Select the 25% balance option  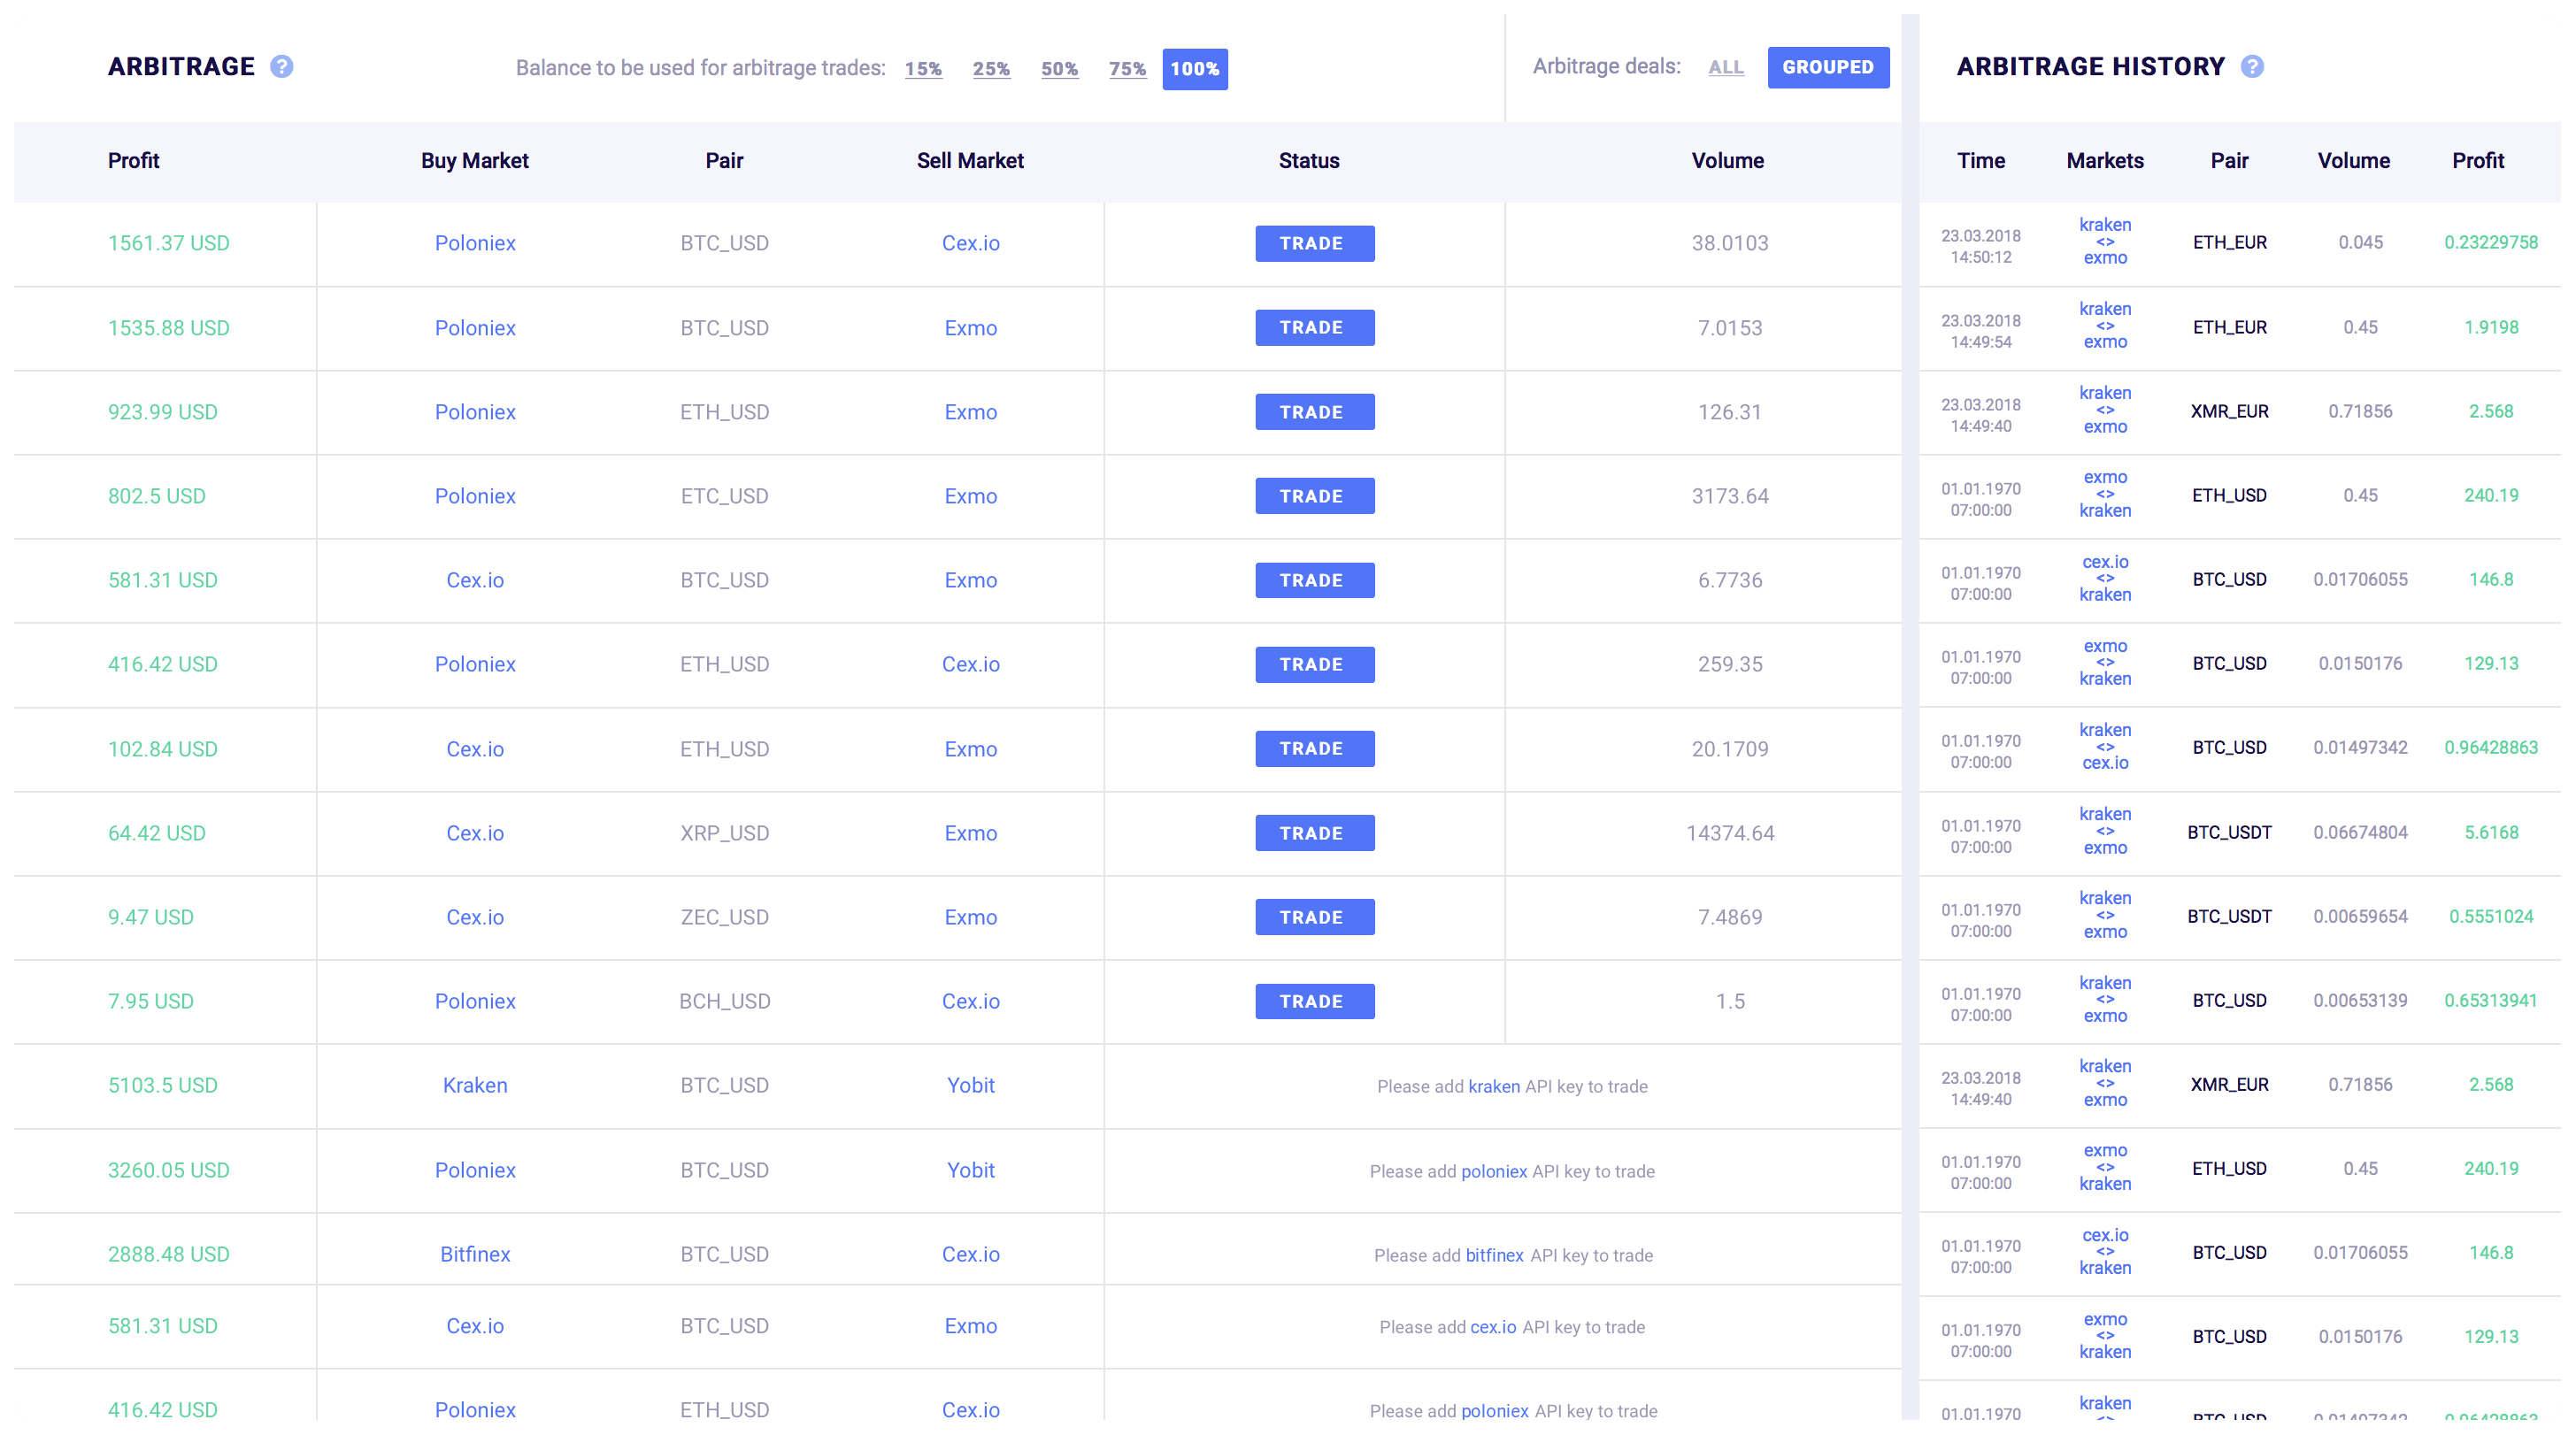(991, 69)
